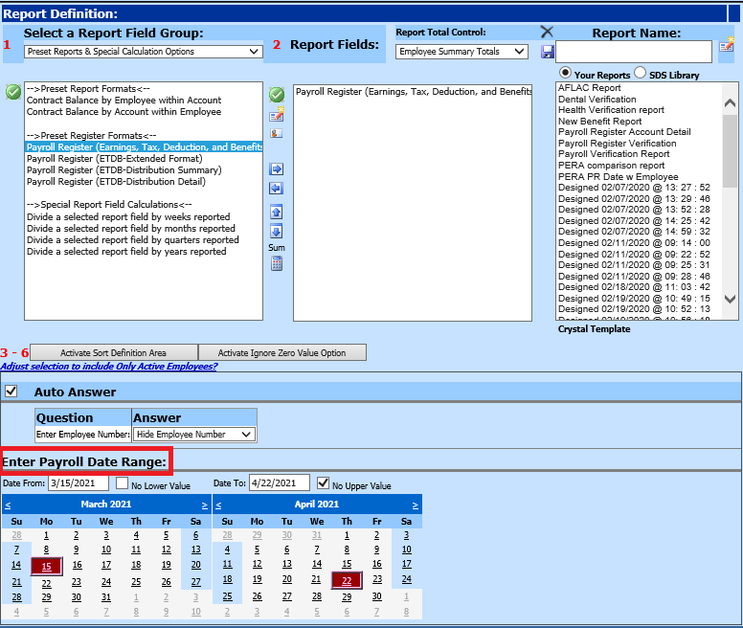Uncheck the Auto Answer checkbox
Screen dimensions: 743x628
[x=11, y=392]
